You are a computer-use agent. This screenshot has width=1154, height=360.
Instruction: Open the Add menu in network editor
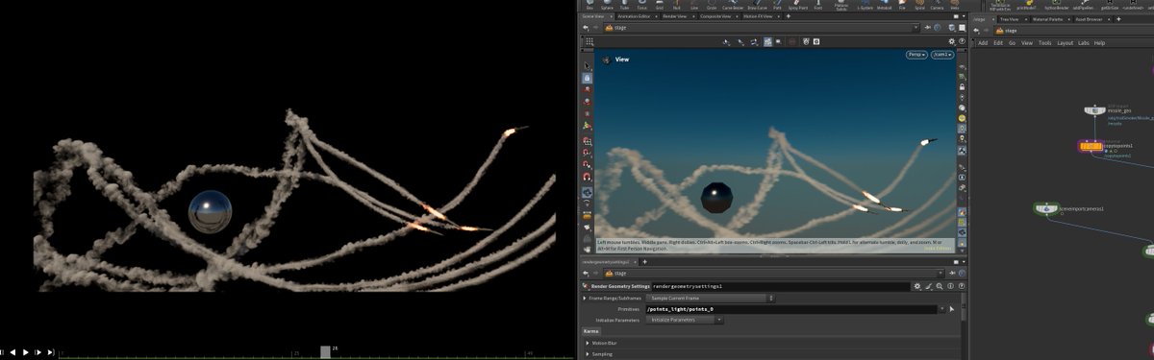pyautogui.click(x=983, y=43)
